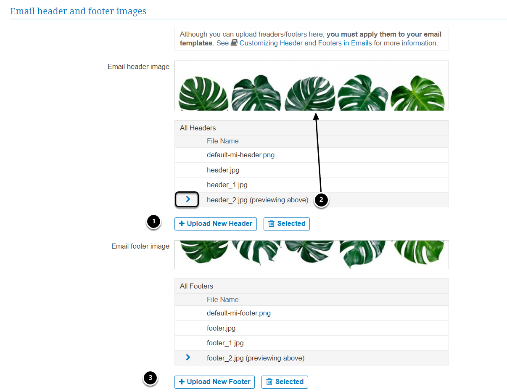Select the default-mi-header.png row
The image size is (507, 392).
(240, 155)
